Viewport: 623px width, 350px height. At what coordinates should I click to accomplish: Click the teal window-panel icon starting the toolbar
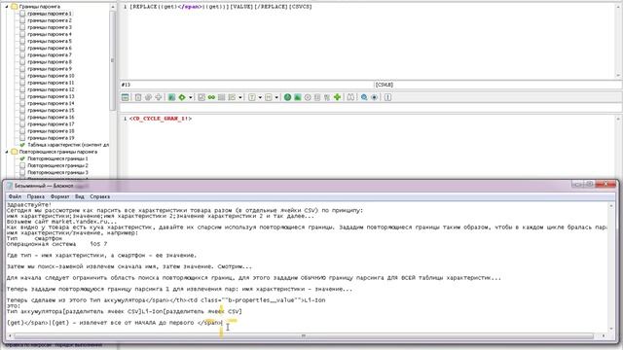(x=126, y=97)
